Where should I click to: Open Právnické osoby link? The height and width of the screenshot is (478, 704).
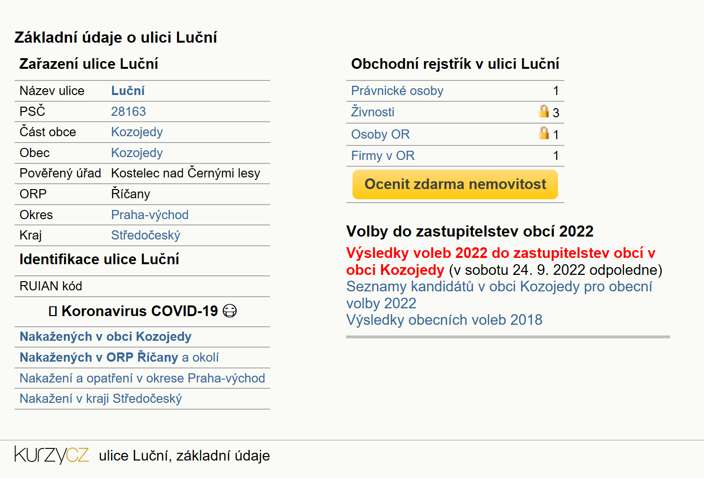pos(397,91)
